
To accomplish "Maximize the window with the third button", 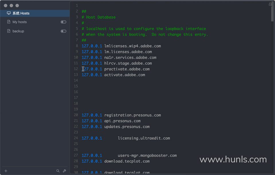I will point(17,5).
